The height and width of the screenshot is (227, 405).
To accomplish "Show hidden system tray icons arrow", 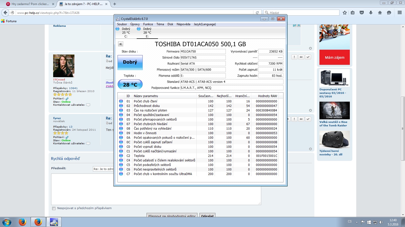I will coord(357,222).
